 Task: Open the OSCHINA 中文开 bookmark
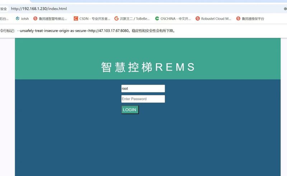(173, 19)
